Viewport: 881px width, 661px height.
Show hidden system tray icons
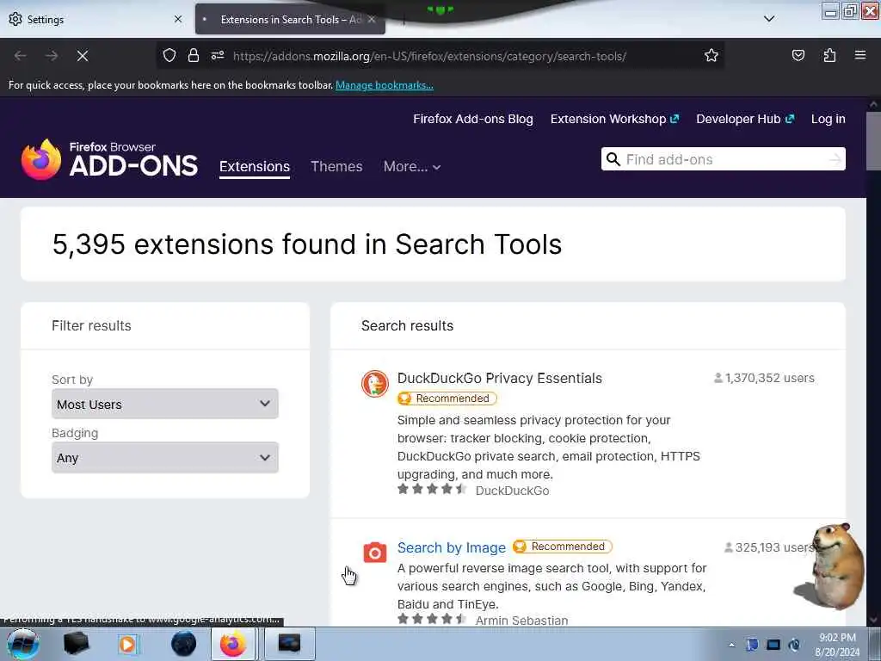(731, 645)
